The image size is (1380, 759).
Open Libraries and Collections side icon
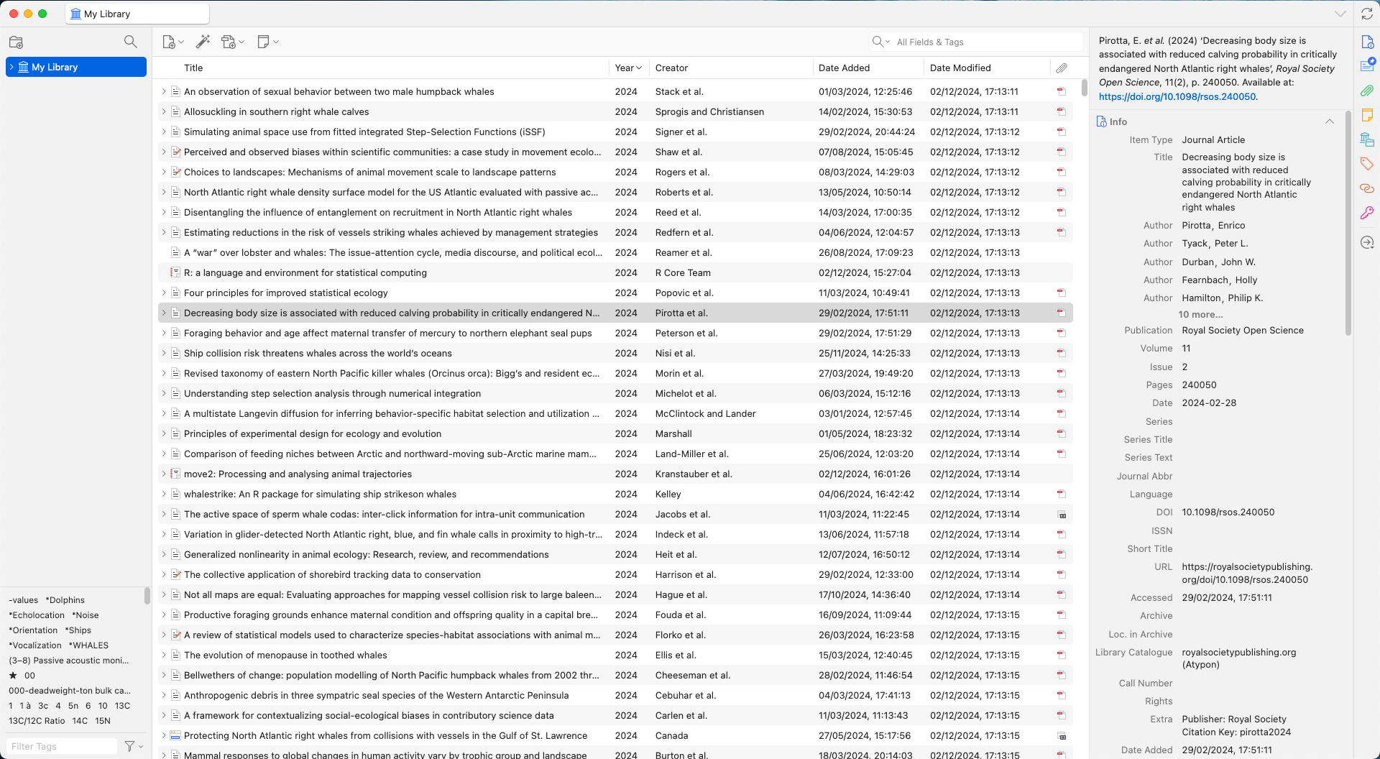[1366, 139]
